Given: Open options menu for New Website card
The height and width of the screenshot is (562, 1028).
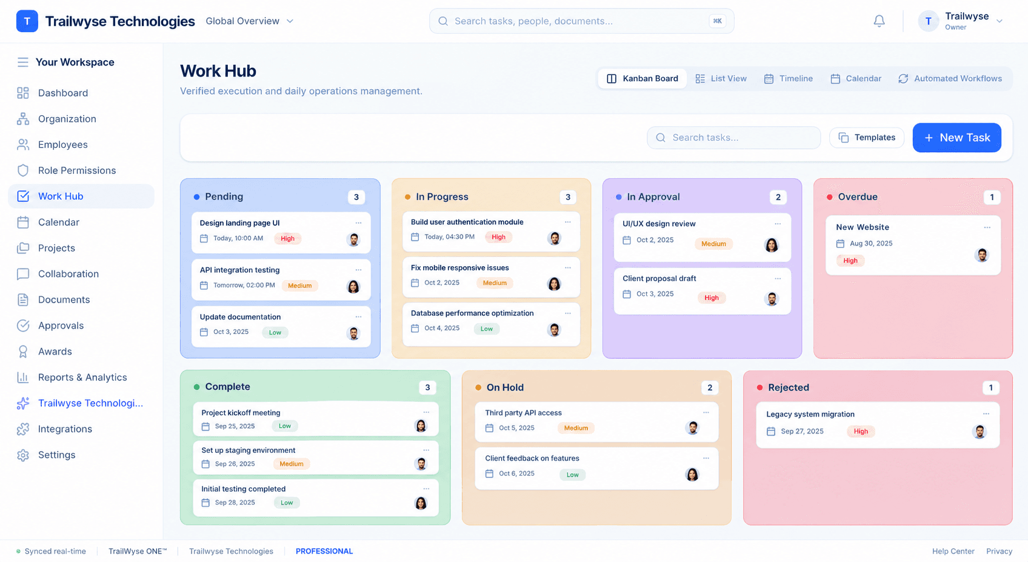Looking at the screenshot, I should (x=987, y=227).
